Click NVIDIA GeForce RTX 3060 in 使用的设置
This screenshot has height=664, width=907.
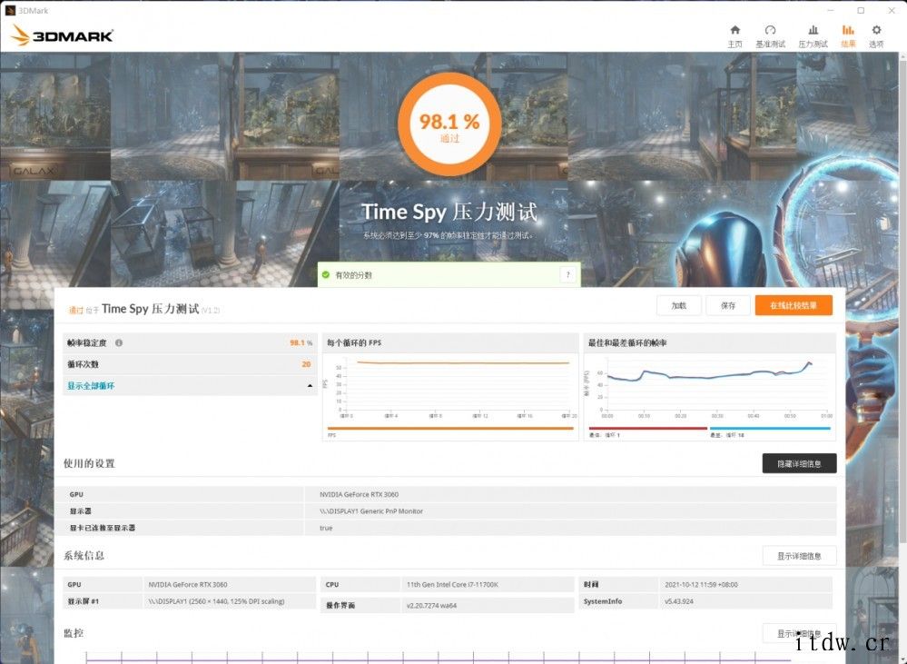pyautogui.click(x=359, y=494)
